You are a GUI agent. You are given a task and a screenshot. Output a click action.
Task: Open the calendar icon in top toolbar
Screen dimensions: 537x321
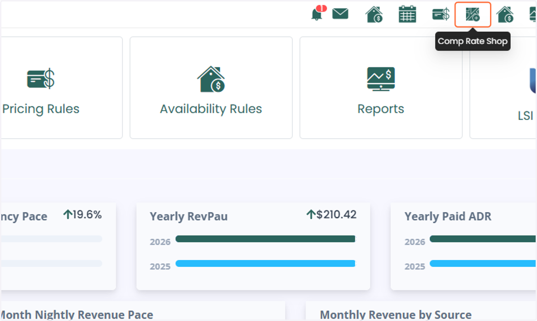(x=407, y=14)
